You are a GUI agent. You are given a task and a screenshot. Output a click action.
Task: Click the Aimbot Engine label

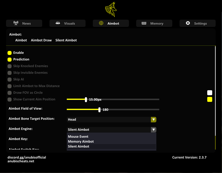(21, 129)
